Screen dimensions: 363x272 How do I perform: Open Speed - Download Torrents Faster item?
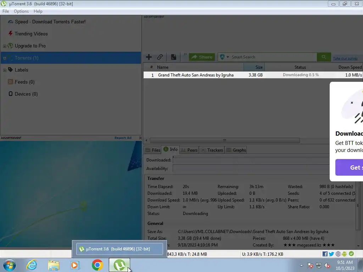[x=50, y=22]
